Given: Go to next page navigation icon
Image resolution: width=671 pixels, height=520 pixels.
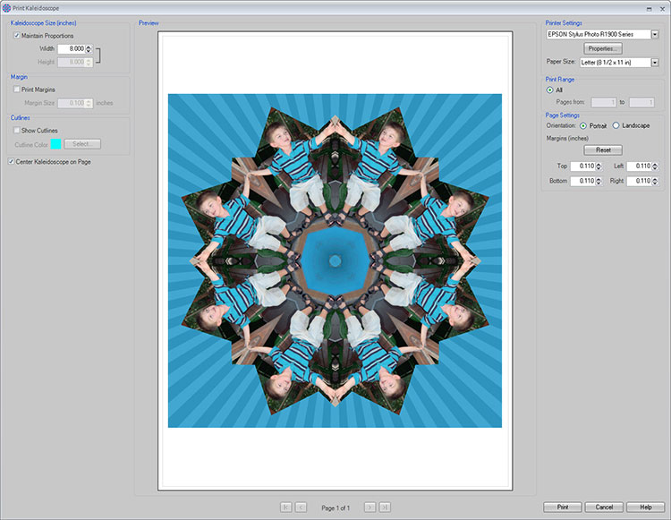Looking at the screenshot, I should click(x=369, y=507).
